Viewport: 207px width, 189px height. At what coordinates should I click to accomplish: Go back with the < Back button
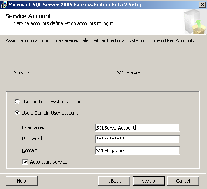[x=114, y=181]
